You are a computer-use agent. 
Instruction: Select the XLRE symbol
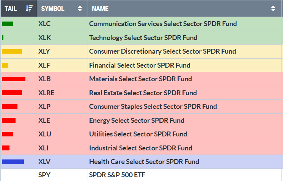(x=46, y=93)
